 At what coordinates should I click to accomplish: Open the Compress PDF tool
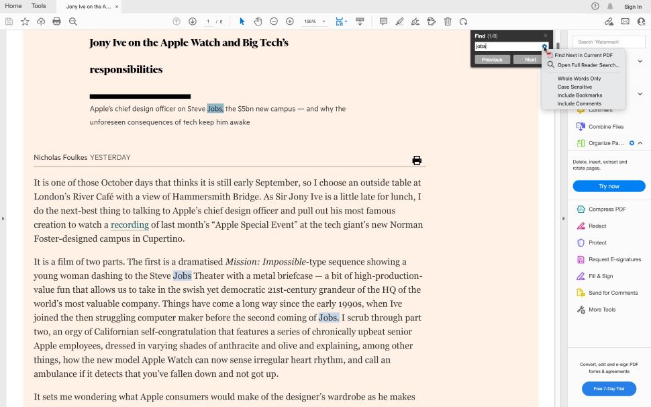(601, 210)
